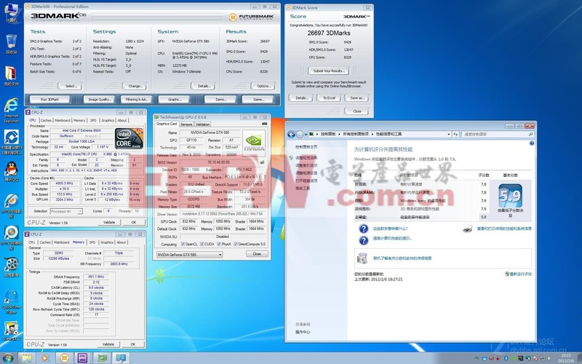Open the Internet Explorer desktop shortcut
The height and width of the screenshot is (364, 582).
click(11, 111)
